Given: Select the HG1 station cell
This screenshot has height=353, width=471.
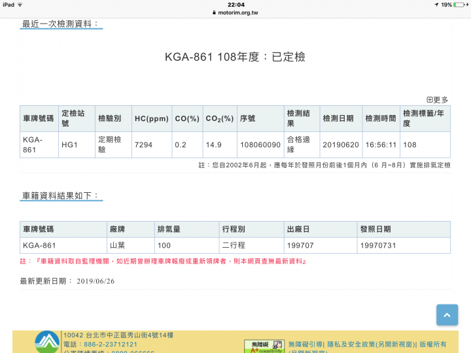Looking at the screenshot, I should 77,144.
